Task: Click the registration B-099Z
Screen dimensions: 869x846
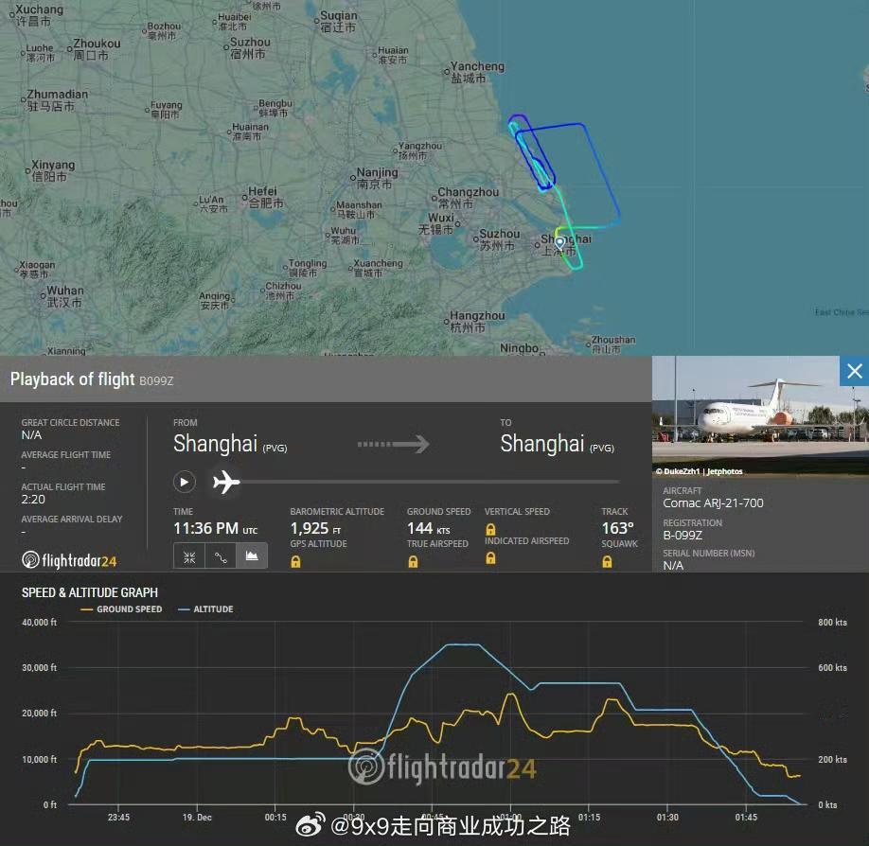Action: click(x=683, y=536)
